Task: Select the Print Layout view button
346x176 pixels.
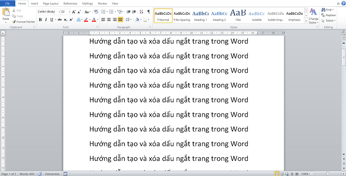Action: coord(277,174)
